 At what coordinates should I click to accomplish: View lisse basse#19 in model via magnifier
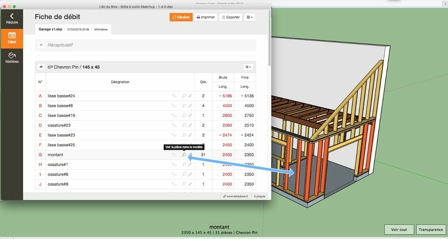coord(184,115)
